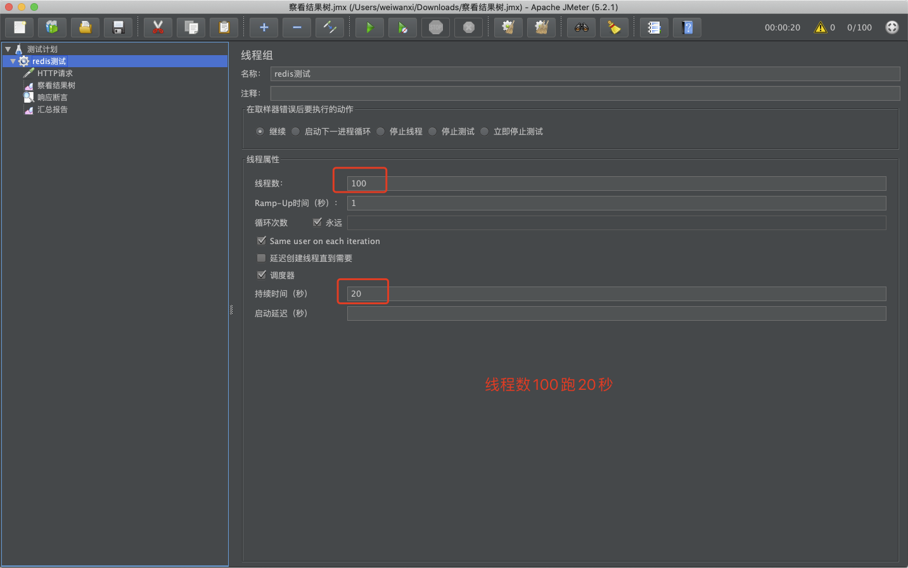Start test with no pauses
The width and height of the screenshot is (908, 568).
(x=402, y=27)
